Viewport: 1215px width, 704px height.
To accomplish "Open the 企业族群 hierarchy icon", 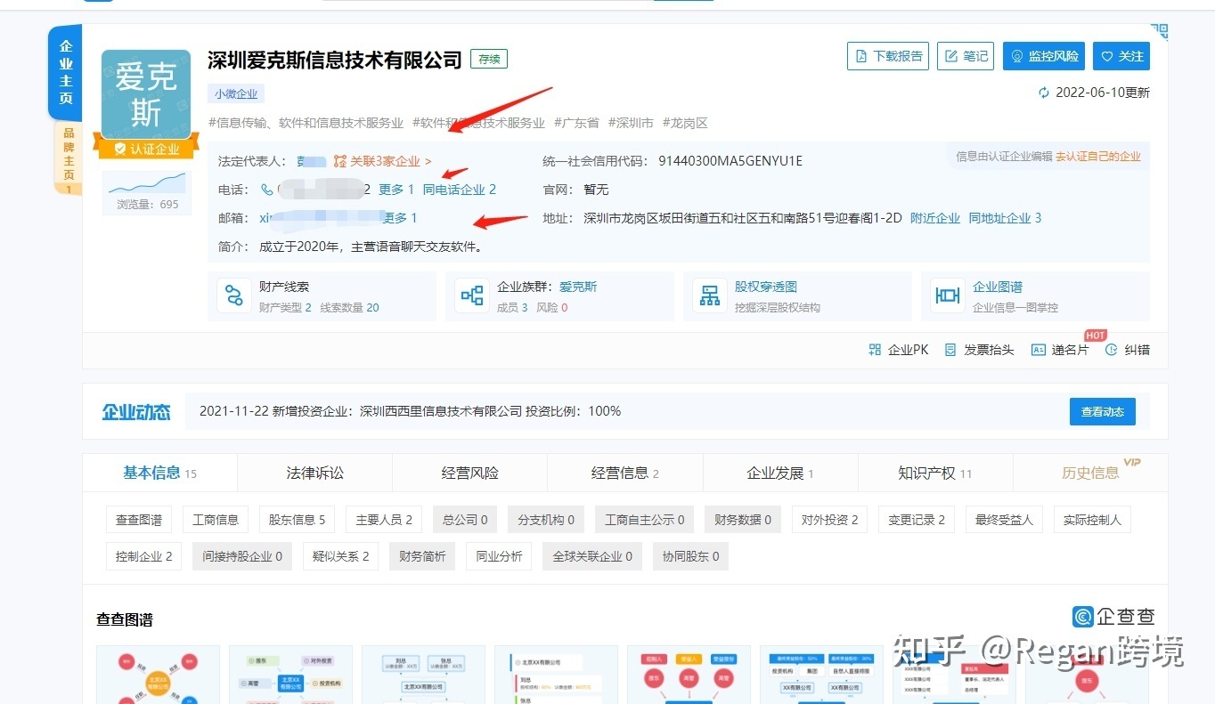I will (472, 295).
